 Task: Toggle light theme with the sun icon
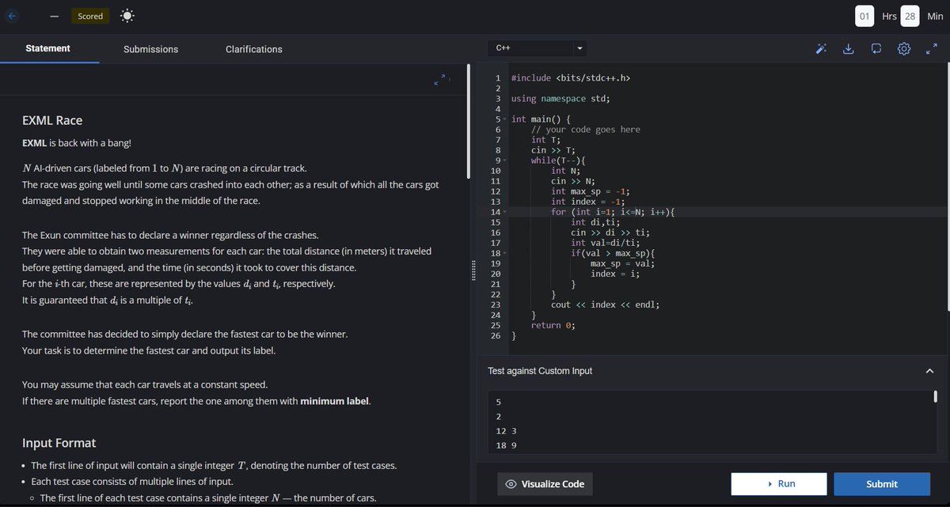pyautogui.click(x=126, y=15)
